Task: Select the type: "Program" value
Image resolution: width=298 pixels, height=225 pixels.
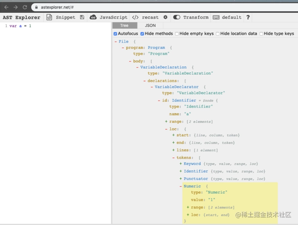Action: pyautogui.click(x=159, y=54)
